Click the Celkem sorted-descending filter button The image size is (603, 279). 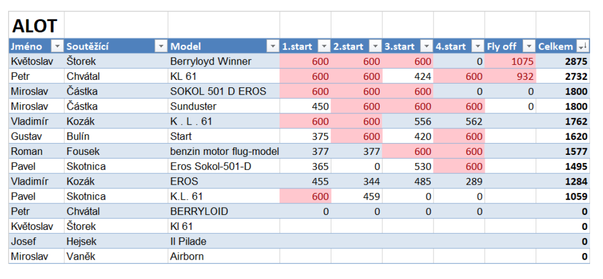pyautogui.click(x=582, y=46)
